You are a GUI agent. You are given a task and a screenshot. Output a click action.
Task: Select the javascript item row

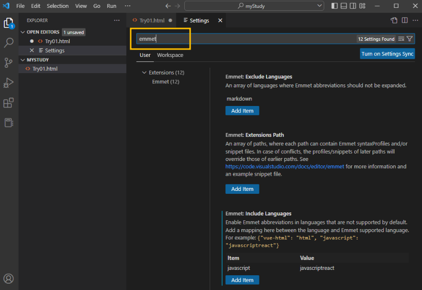pyautogui.click(x=317, y=268)
